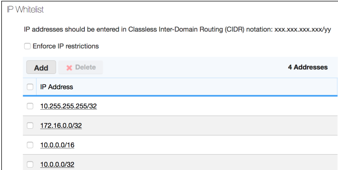
Task: Open the 10.0.0.0/32 address link
Action: [x=58, y=164]
